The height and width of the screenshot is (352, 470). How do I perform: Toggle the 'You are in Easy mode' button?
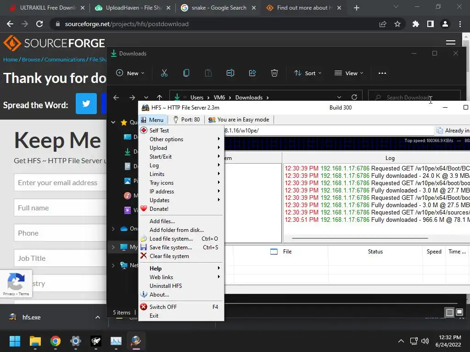[239, 120]
